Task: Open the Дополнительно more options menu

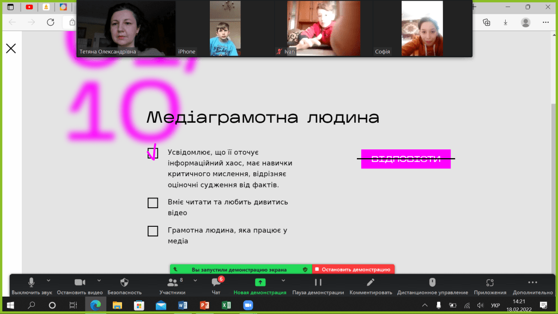Action: (x=532, y=282)
